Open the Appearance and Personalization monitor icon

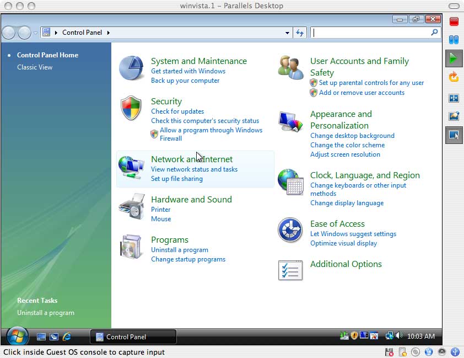pyautogui.click(x=290, y=122)
